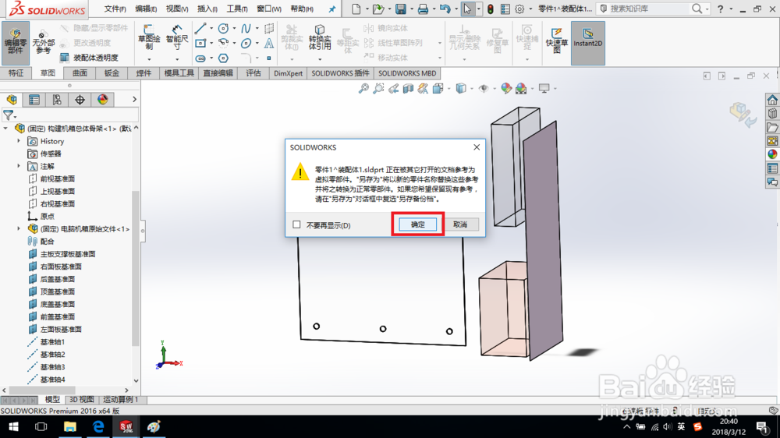Click the undo icon in the top toolbar
This screenshot has width=780, height=438.
445,9
